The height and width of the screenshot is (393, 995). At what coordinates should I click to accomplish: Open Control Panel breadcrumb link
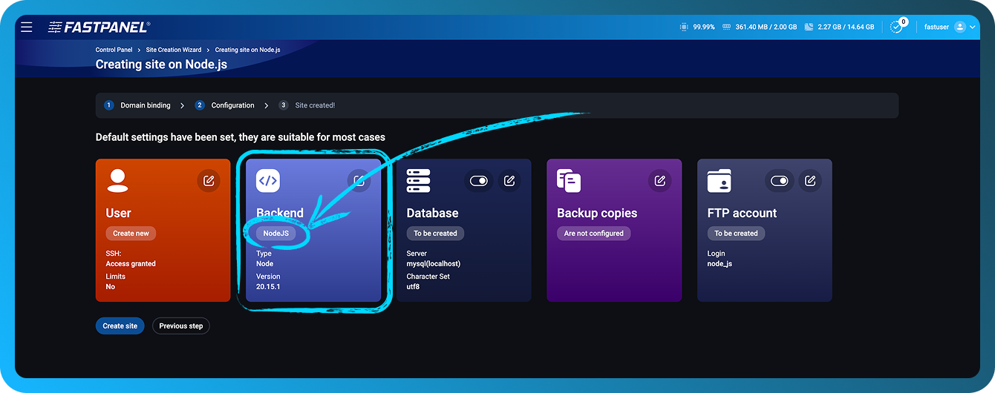pyautogui.click(x=114, y=50)
